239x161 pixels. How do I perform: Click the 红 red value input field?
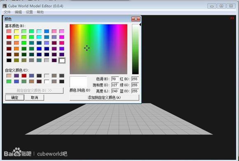(x=135, y=79)
